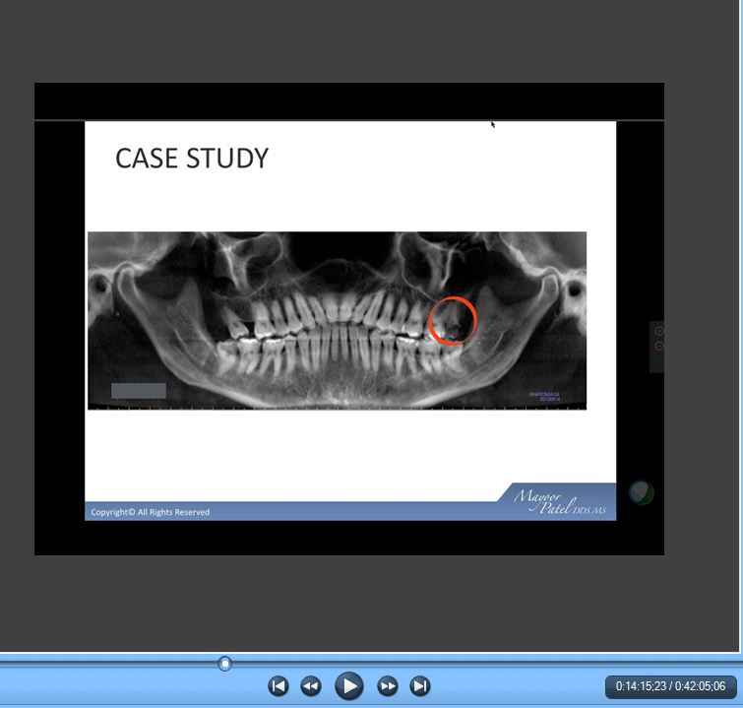Click the 0:14:15;23 timecode display
The image size is (743, 708).
(670, 686)
